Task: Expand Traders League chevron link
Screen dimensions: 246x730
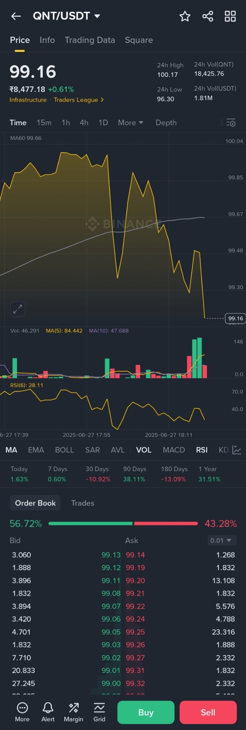Action: pyautogui.click(x=102, y=100)
